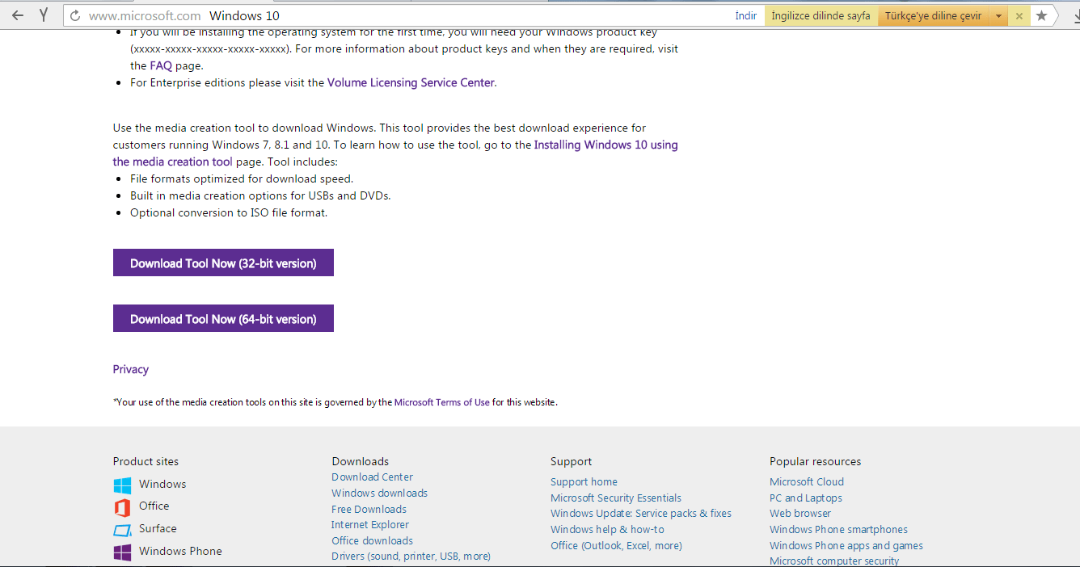This screenshot has width=1080, height=567.
Task: Open the Microsoft Terms of Use link
Action: coord(442,401)
